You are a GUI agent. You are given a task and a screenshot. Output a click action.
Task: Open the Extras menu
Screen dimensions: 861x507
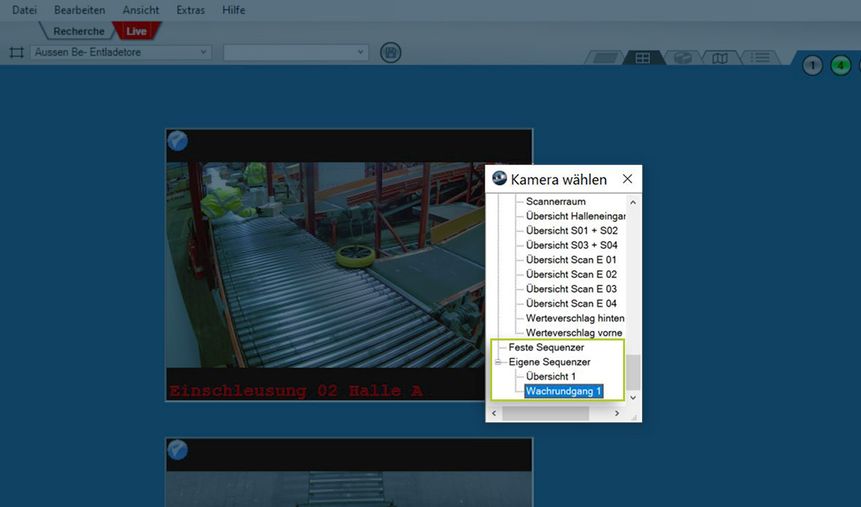click(x=191, y=10)
